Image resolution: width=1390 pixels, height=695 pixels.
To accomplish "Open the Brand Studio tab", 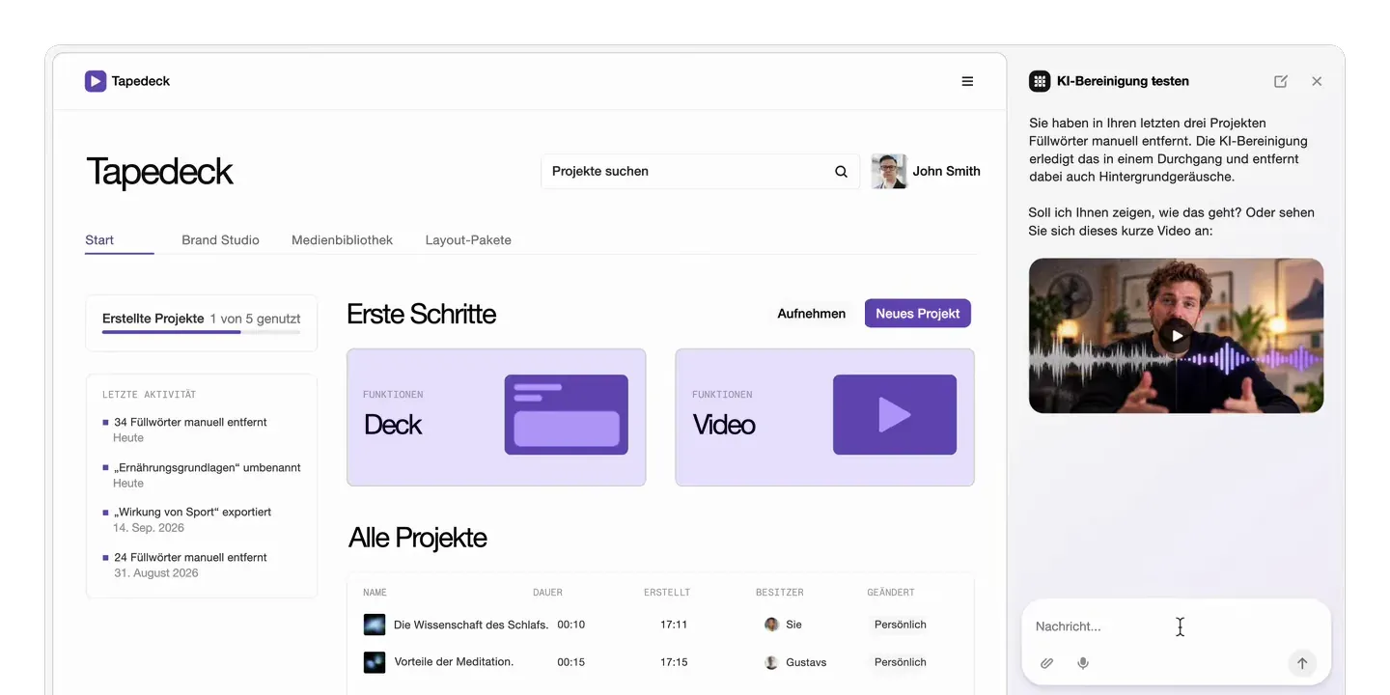I will point(220,240).
